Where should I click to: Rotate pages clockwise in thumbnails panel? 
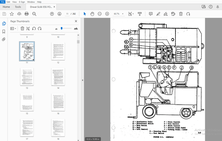pos(40,29)
